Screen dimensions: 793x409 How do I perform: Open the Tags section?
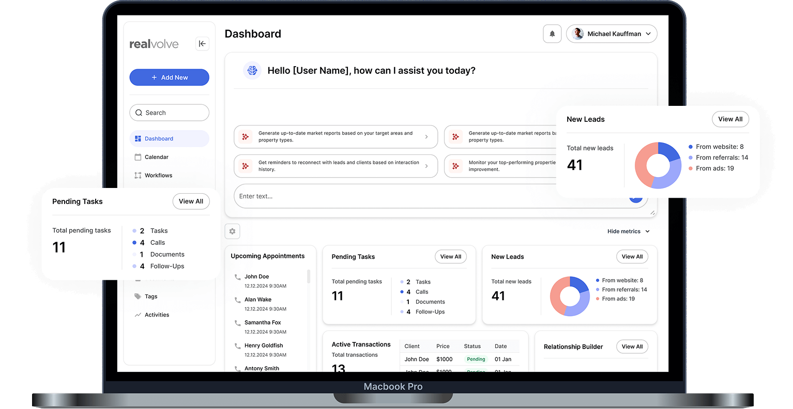pyautogui.click(x=150, y=296)
